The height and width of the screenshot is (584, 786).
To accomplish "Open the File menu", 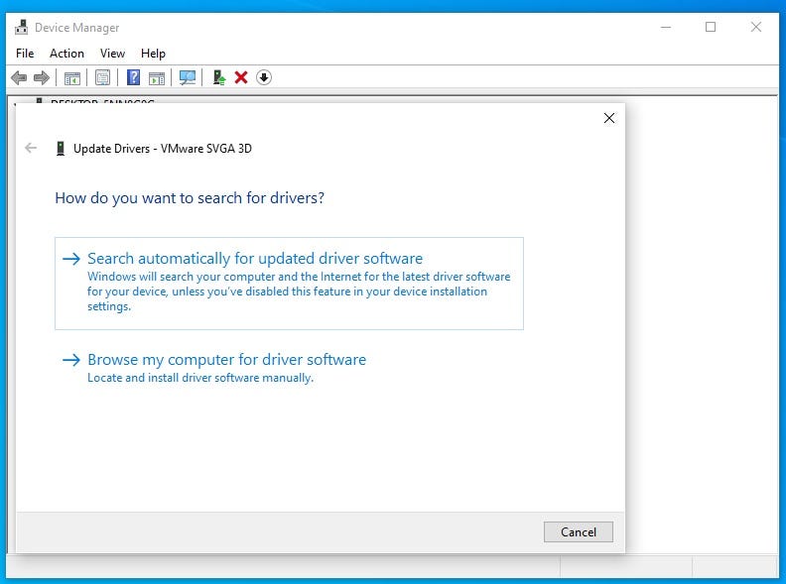I will (25, 54).
